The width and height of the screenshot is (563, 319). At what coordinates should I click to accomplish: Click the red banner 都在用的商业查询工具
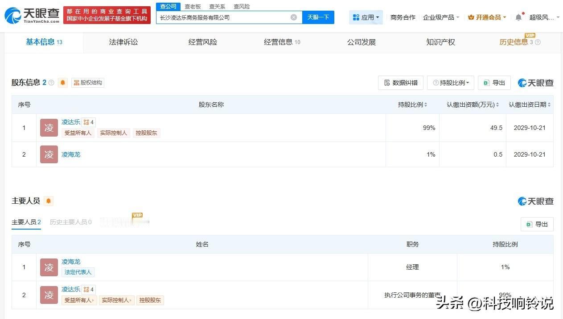click(x=107, y=15)
